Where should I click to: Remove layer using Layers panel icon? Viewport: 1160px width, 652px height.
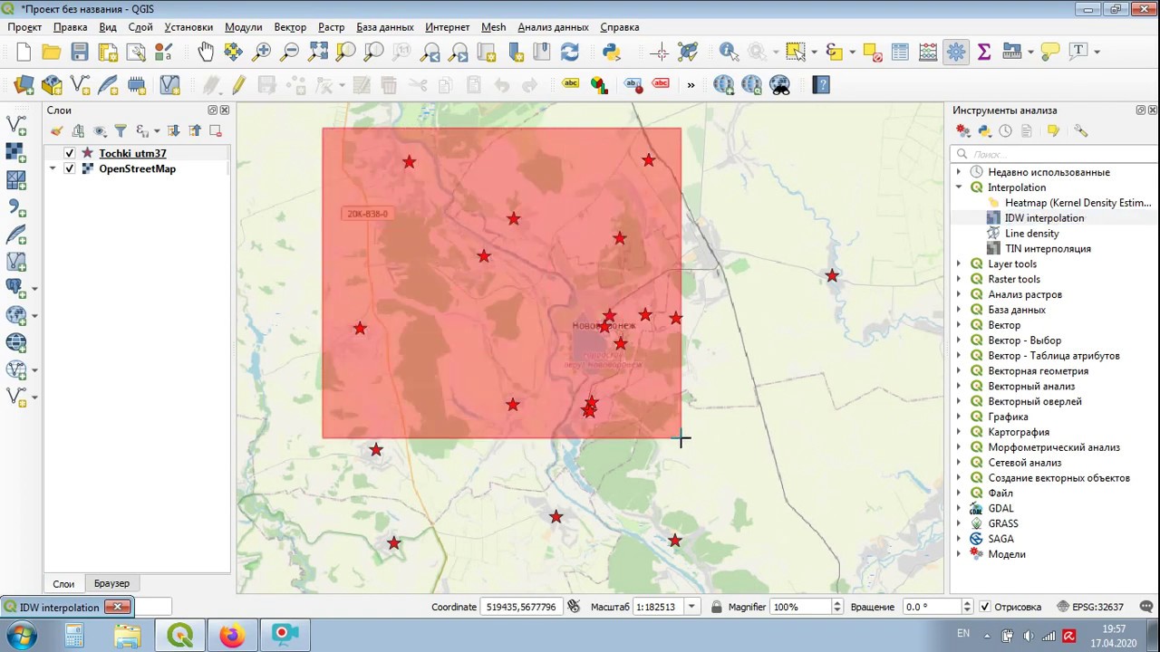point(216,131)
